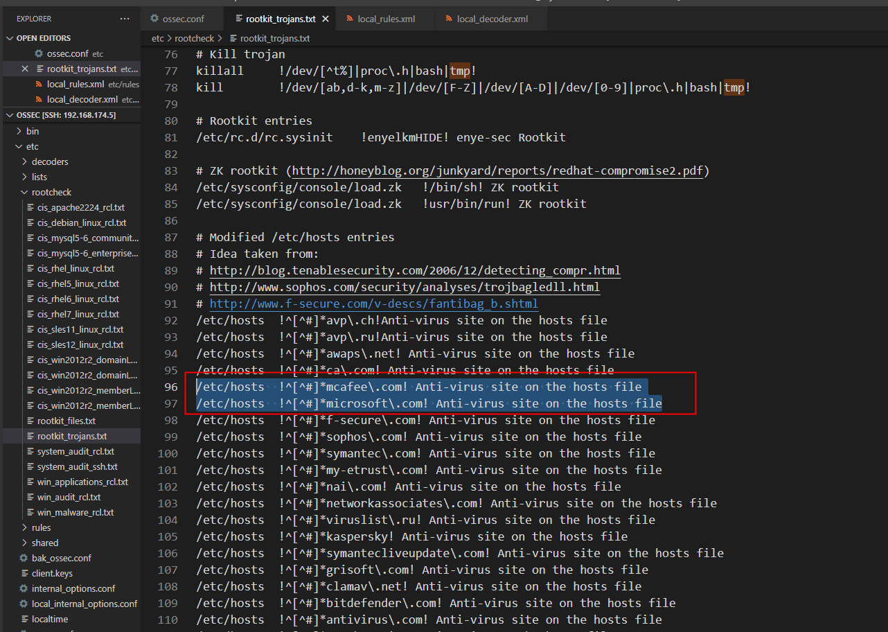Click file icon beside rootkit_files.txt
Viewport: 888px width, 632px height.
(x=30, y=421)
